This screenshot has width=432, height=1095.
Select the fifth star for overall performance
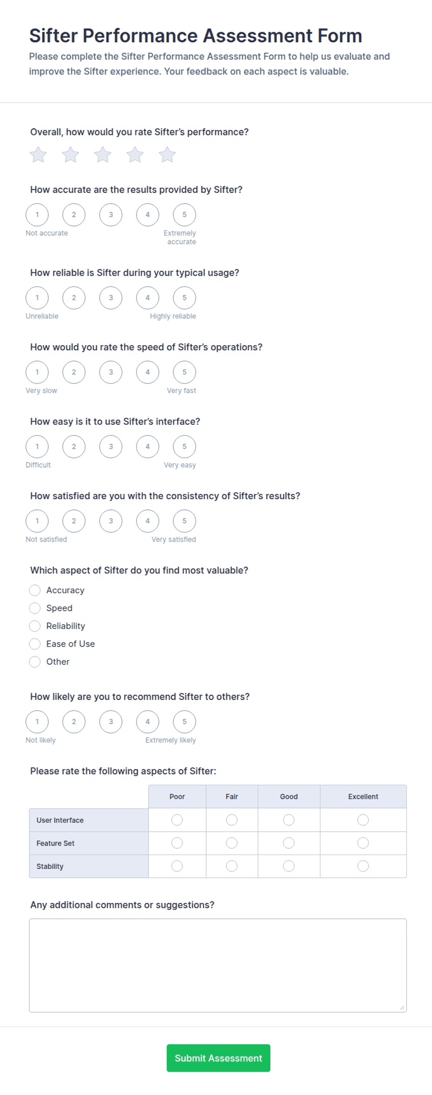(x=167, y=154)
